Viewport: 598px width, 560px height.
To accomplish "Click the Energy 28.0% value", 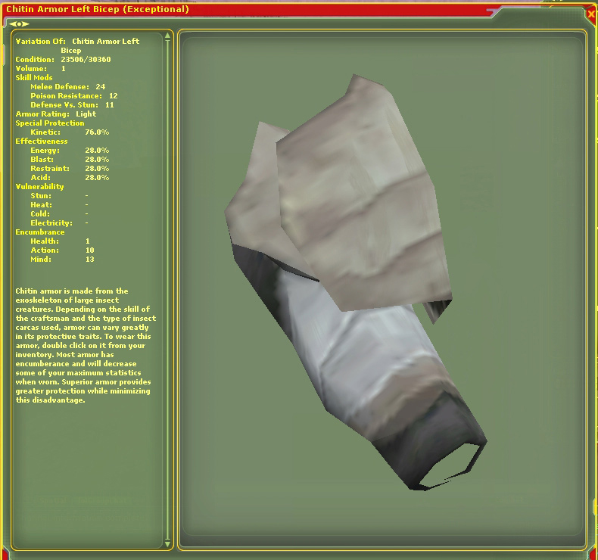I will tap(97, 151).
